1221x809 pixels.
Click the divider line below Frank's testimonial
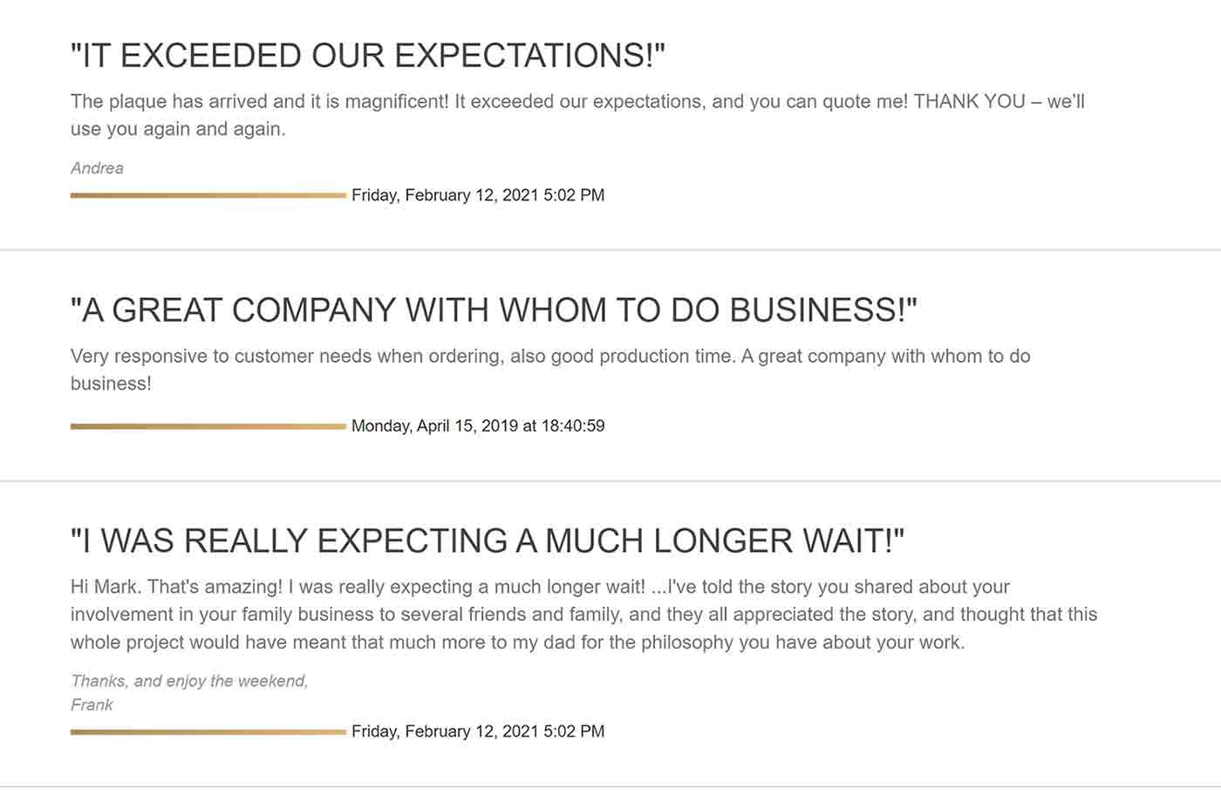[610, 787]
